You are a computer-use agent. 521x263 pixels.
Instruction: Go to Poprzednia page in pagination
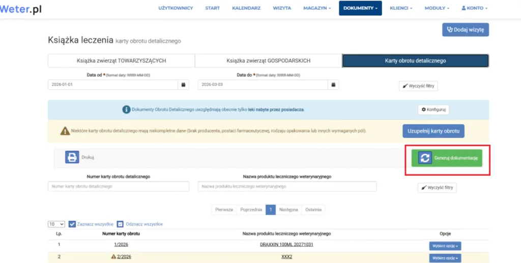pyautogui.click(x=251, y=210)
